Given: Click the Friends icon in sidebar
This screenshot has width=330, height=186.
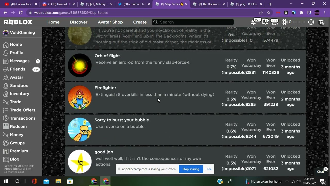Looking at the screenshot, I should [x=6, y=69].
